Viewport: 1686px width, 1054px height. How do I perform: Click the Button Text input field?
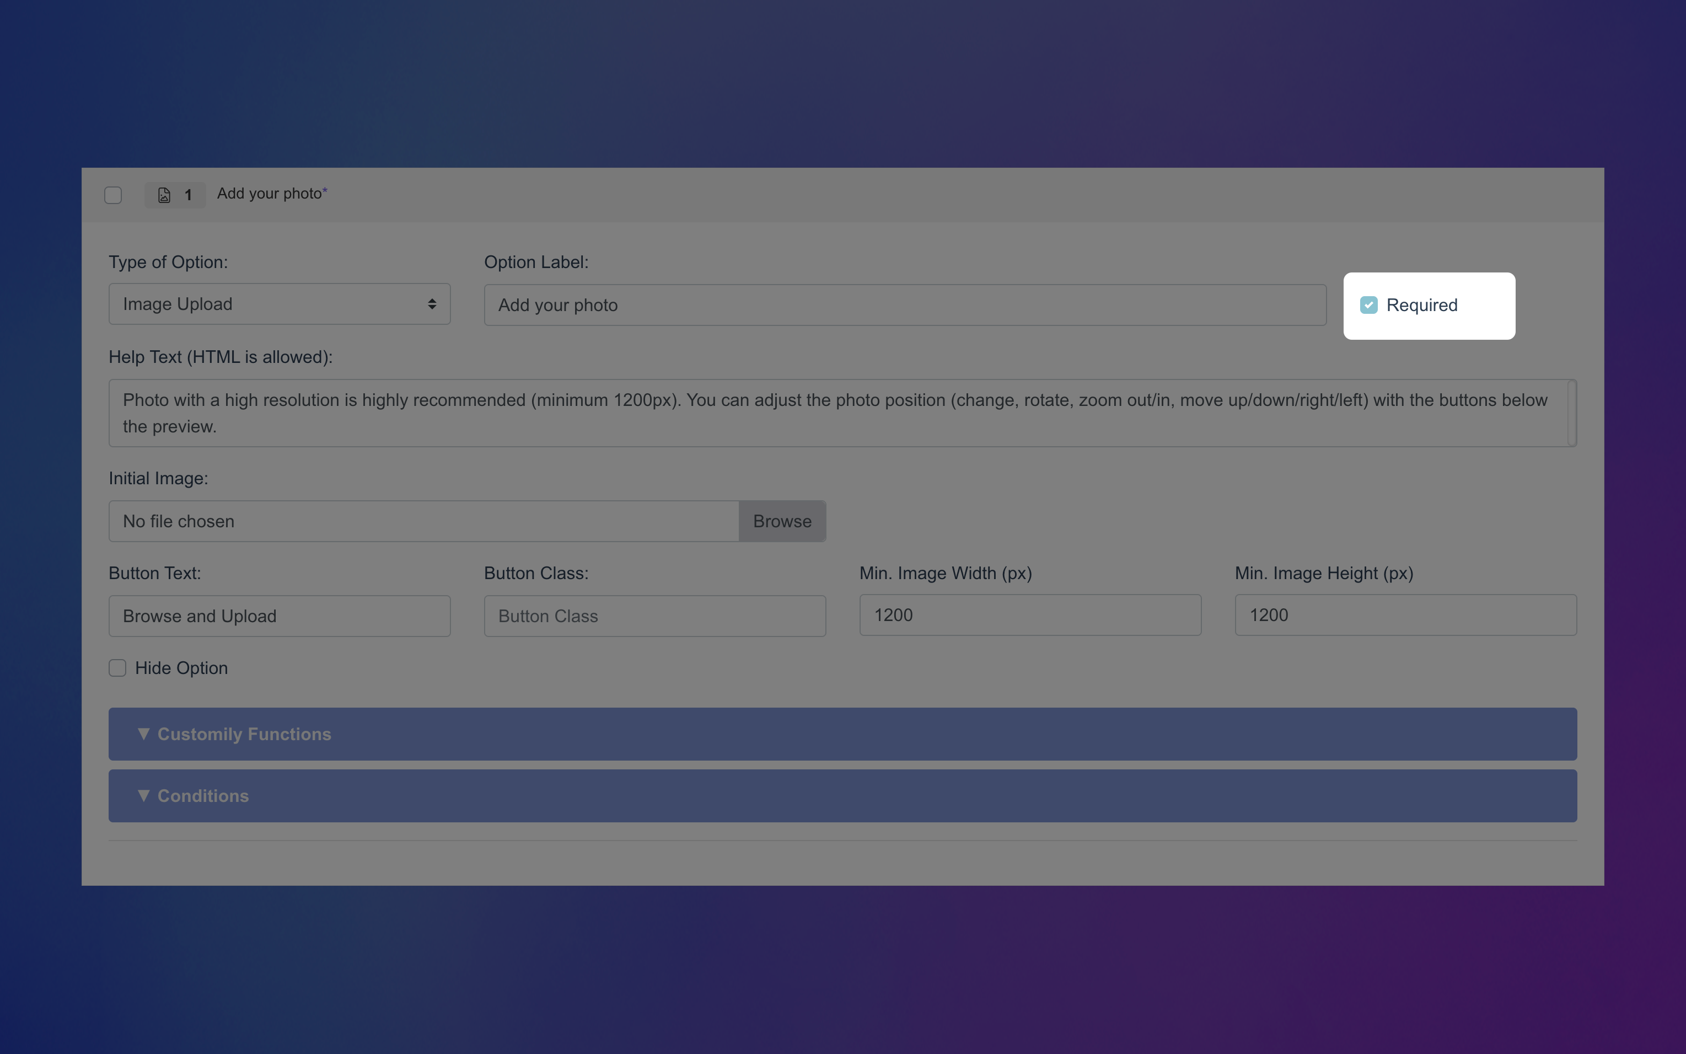tap(278, 616)
